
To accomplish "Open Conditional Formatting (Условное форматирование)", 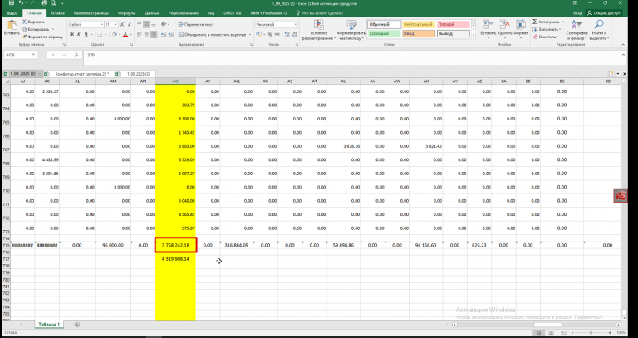I will (319, 30).
